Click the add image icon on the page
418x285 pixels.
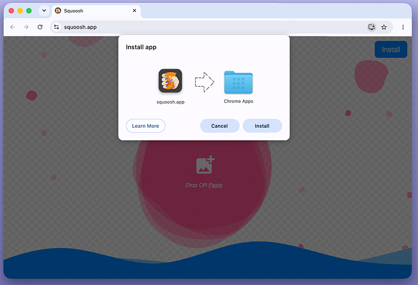click(205, 165)
